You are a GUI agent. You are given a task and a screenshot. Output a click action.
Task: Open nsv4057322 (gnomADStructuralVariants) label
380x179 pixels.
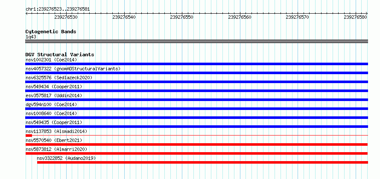tap(73, 69)
